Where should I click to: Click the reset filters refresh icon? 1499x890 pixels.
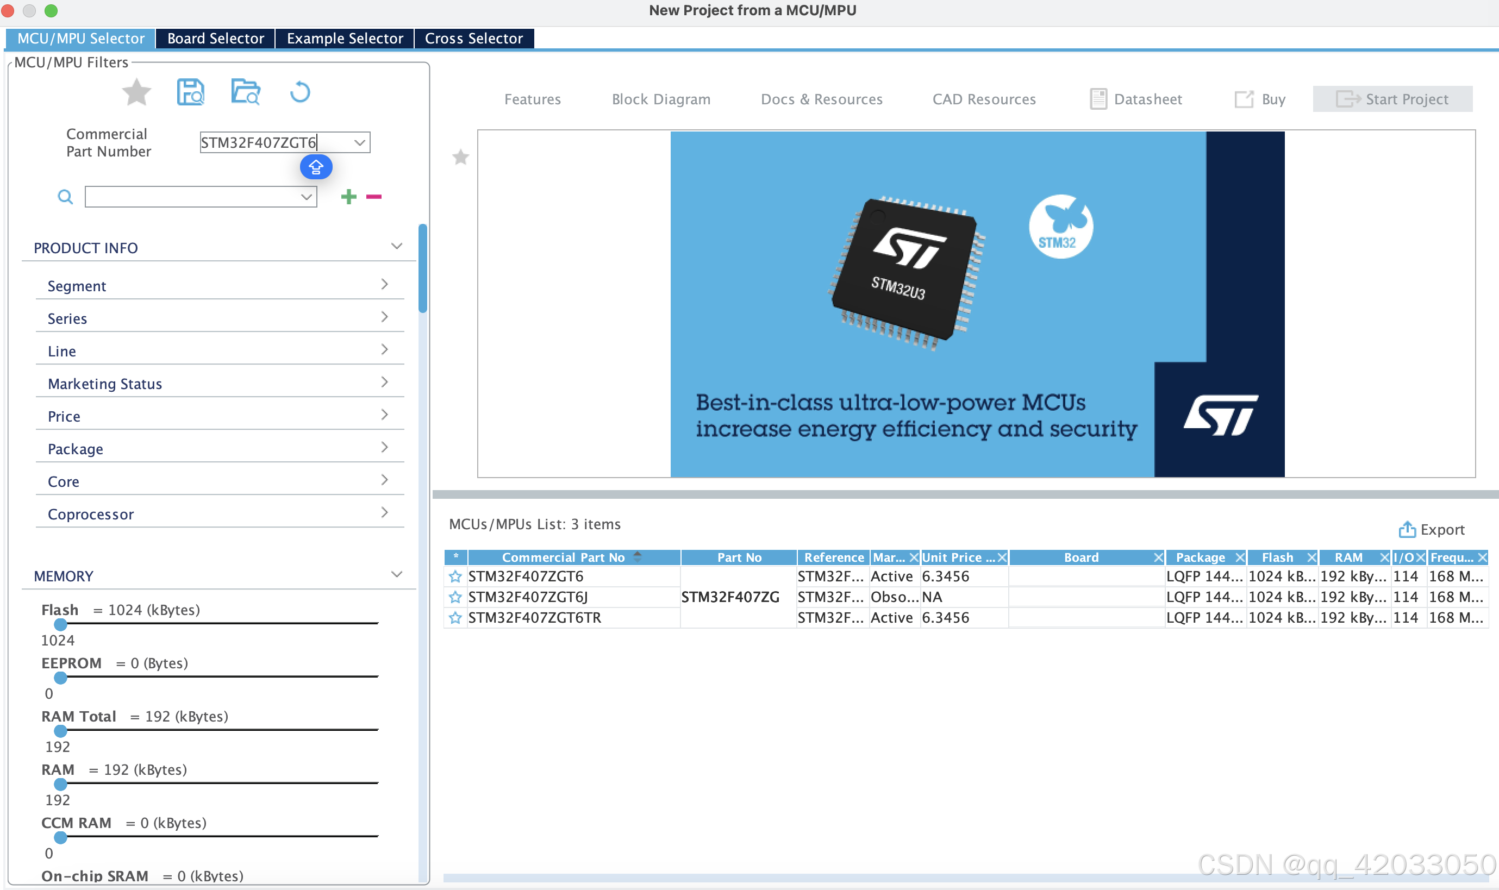(x=300, y=93)
